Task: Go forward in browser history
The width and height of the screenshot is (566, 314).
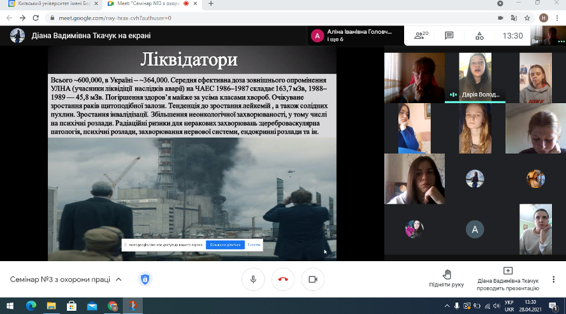Action: pyautogui.click(x=22, y=18)
